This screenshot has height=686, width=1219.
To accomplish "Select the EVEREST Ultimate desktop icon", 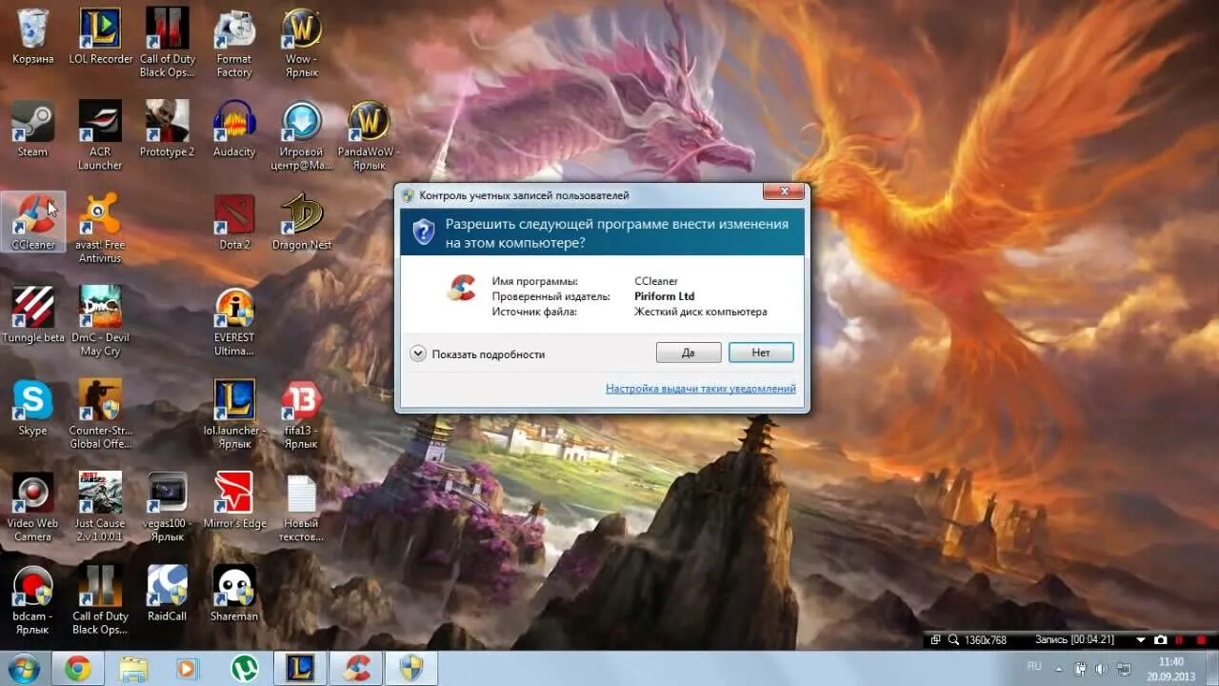I will click(234, 322).
